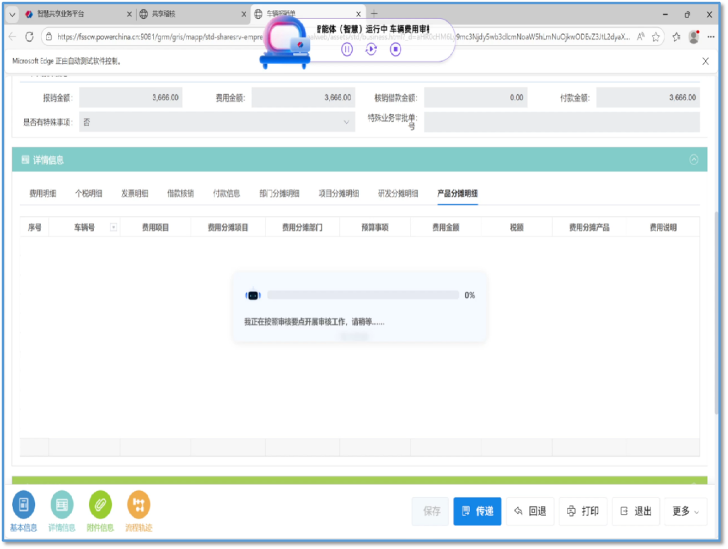Pause the running agent with pause icon

[x=347, y=49]
